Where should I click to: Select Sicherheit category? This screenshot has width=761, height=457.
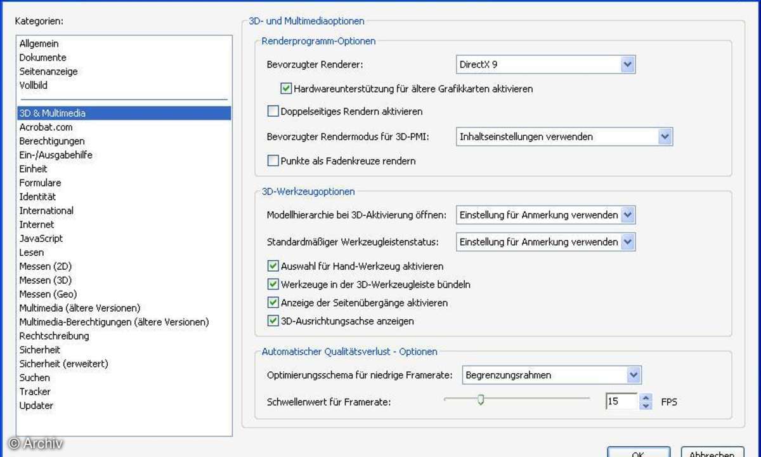(x=124, y=350)
